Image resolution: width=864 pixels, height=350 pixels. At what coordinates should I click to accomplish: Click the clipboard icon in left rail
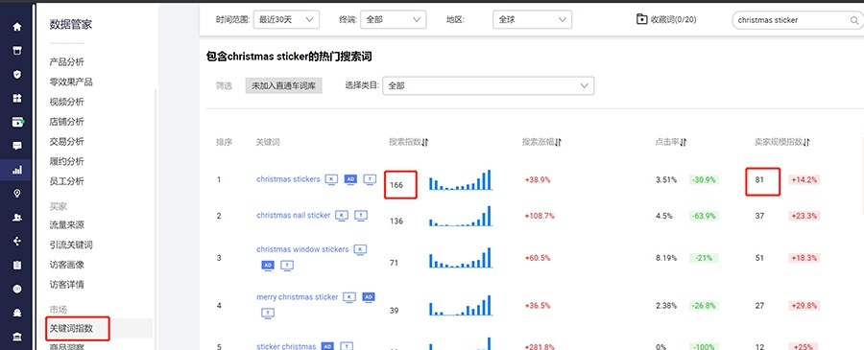coord(17,266)
